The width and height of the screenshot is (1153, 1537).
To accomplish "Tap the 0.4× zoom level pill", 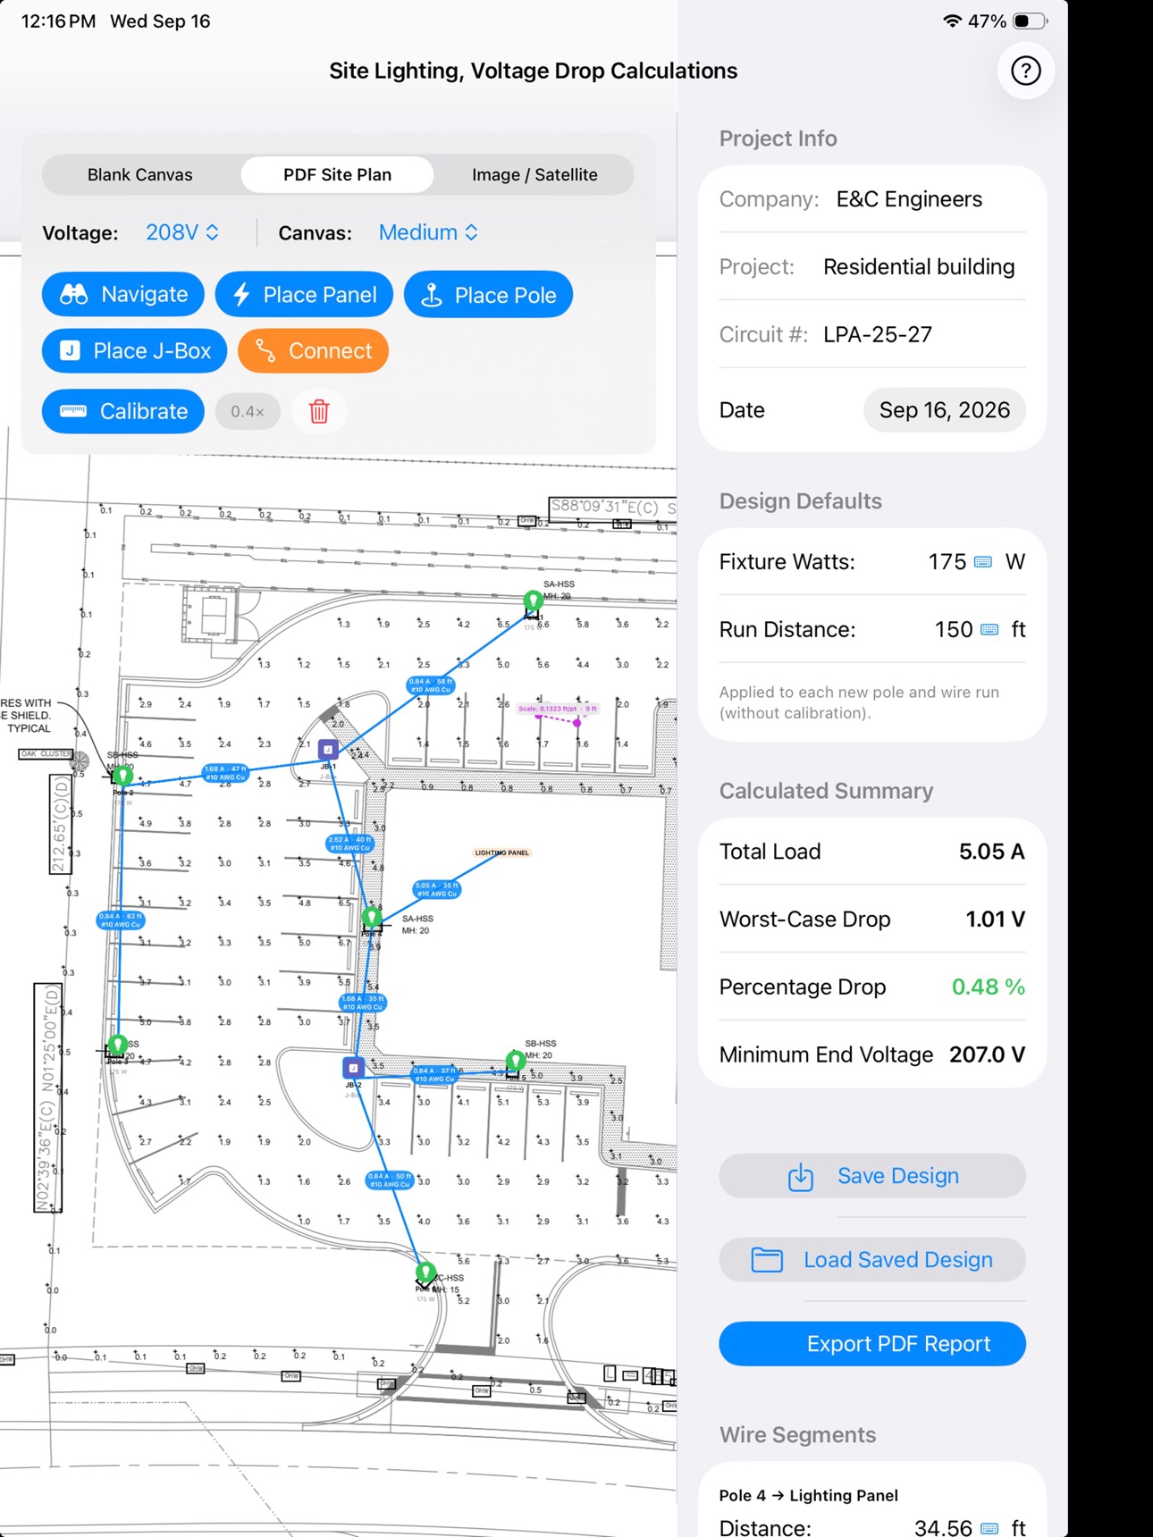I will pyautogui.click(x=248, y=411).
